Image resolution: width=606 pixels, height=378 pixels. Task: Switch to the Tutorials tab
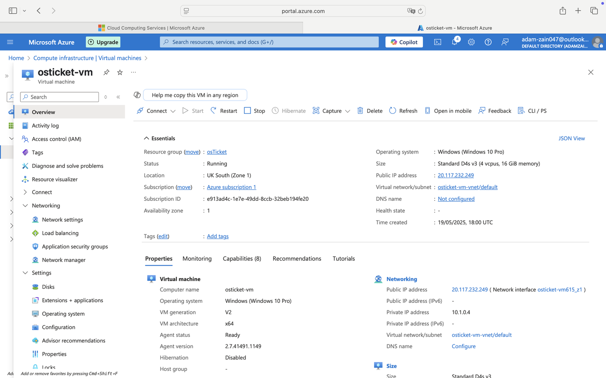point(344,258)
